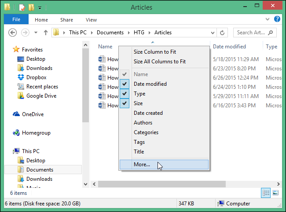This screenshot has width=286, height=212.
Task: Click the Properties quick access icon
Action: pyautogui.click(x=22, y=7)
